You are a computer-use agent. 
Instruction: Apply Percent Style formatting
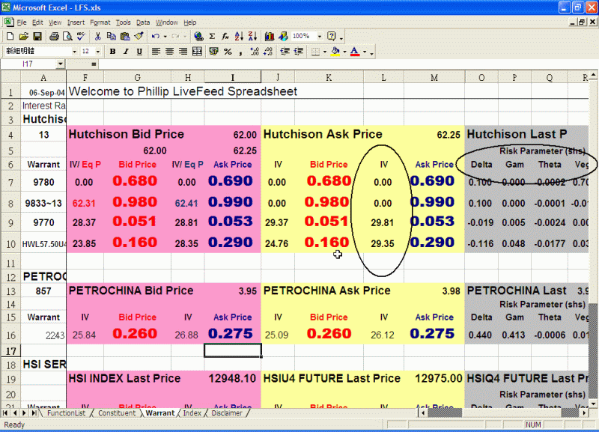tap(228, 52)
